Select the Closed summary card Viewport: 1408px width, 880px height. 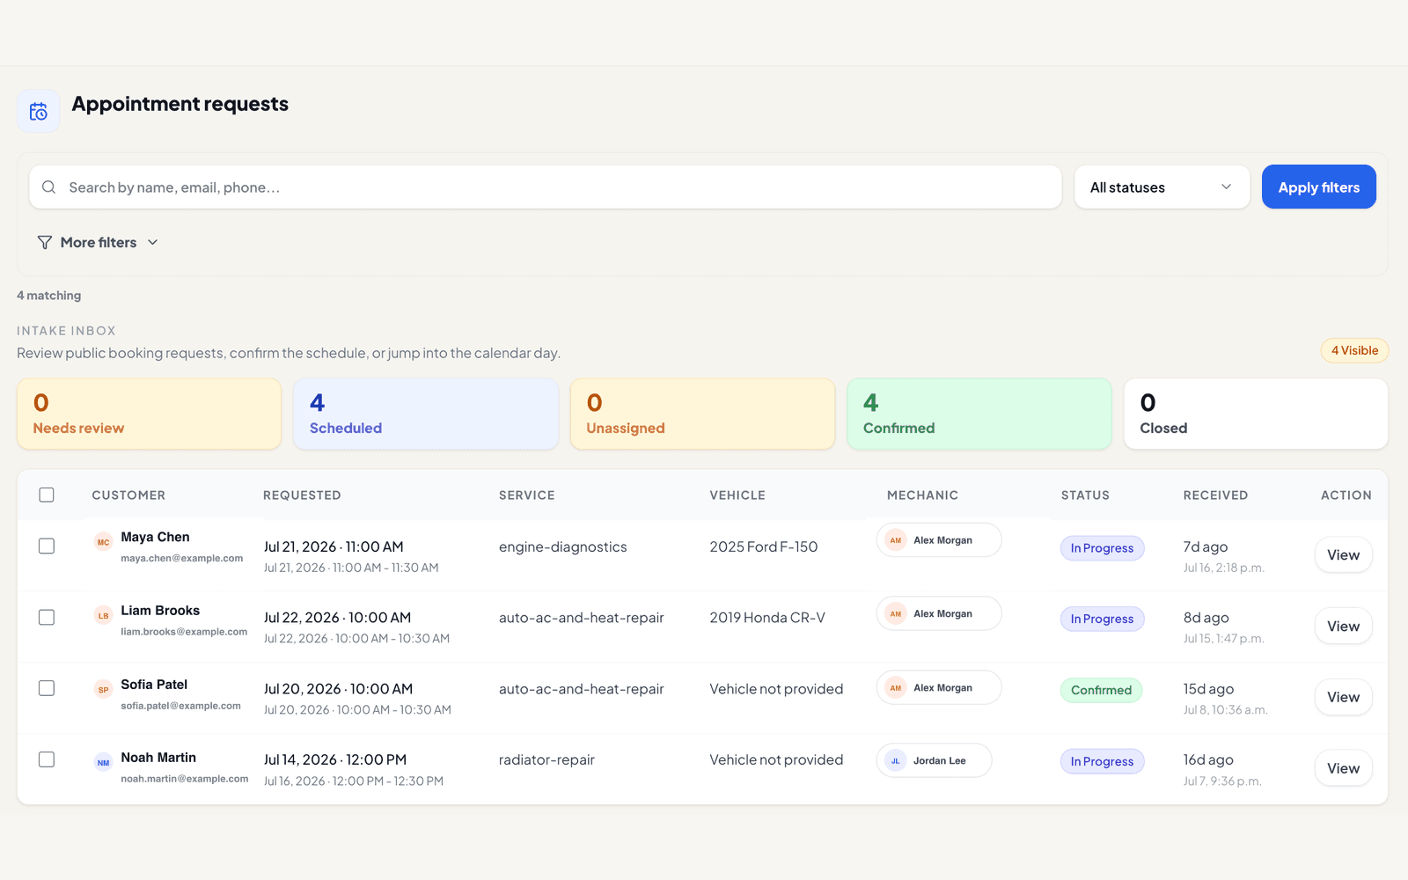click(x=1256, y=414)
